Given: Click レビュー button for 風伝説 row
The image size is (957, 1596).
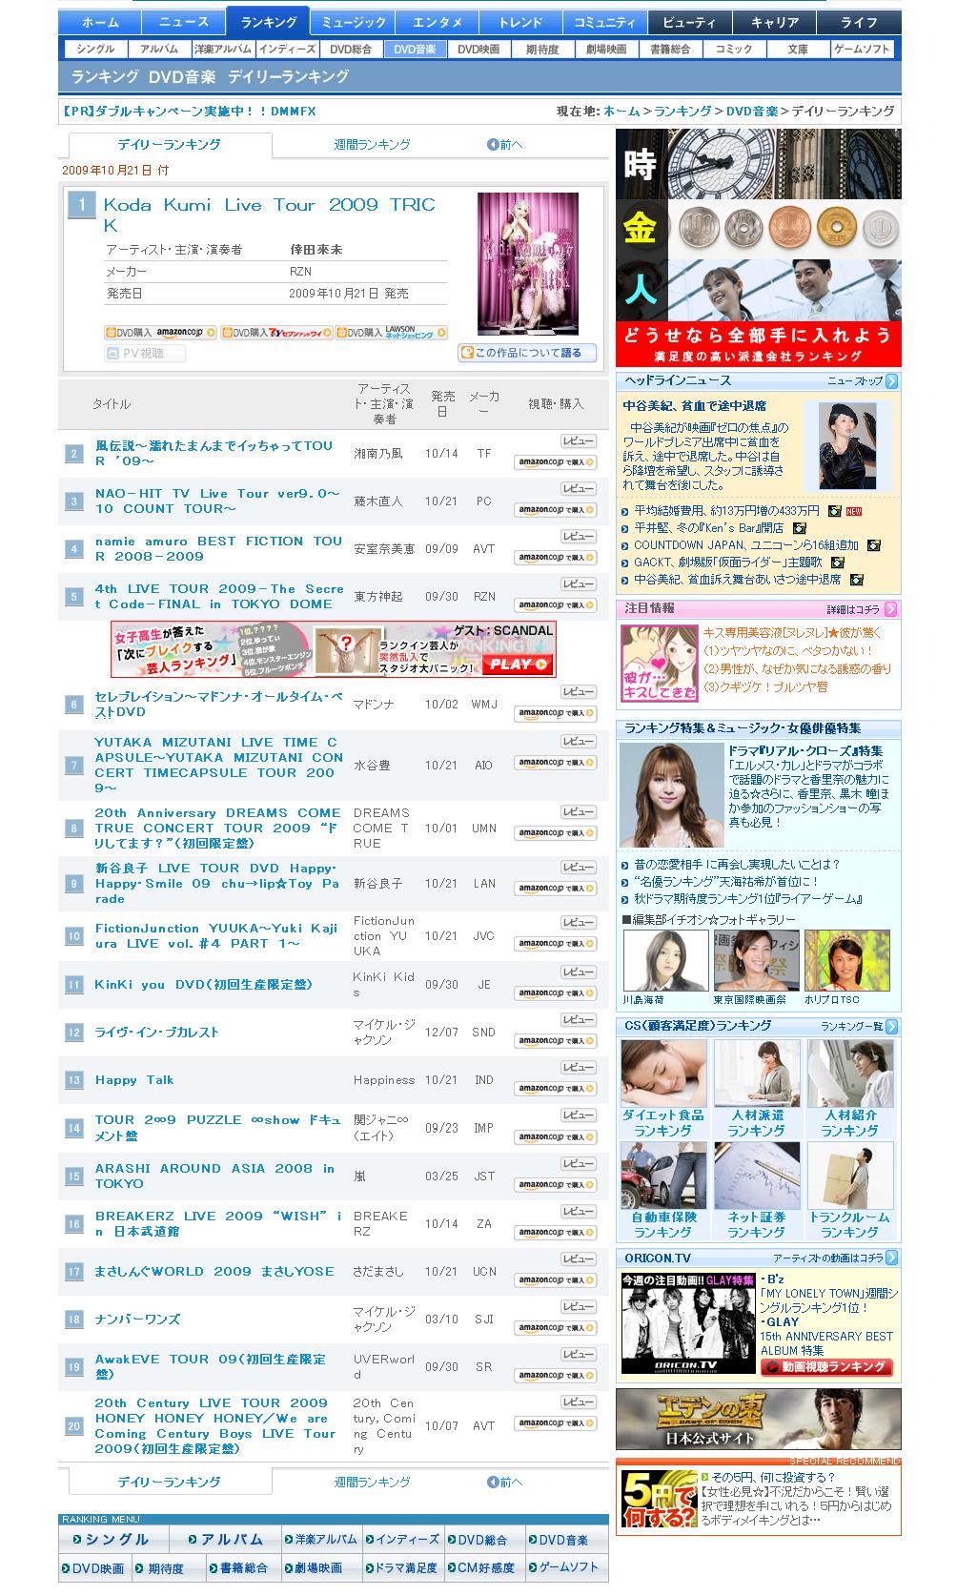Looking at the screenshot, I should [x=578, y=441].
